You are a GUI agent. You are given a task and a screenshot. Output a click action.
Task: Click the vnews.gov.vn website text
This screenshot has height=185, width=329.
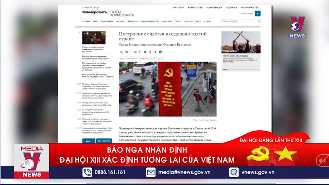click(x=257, y=172)
